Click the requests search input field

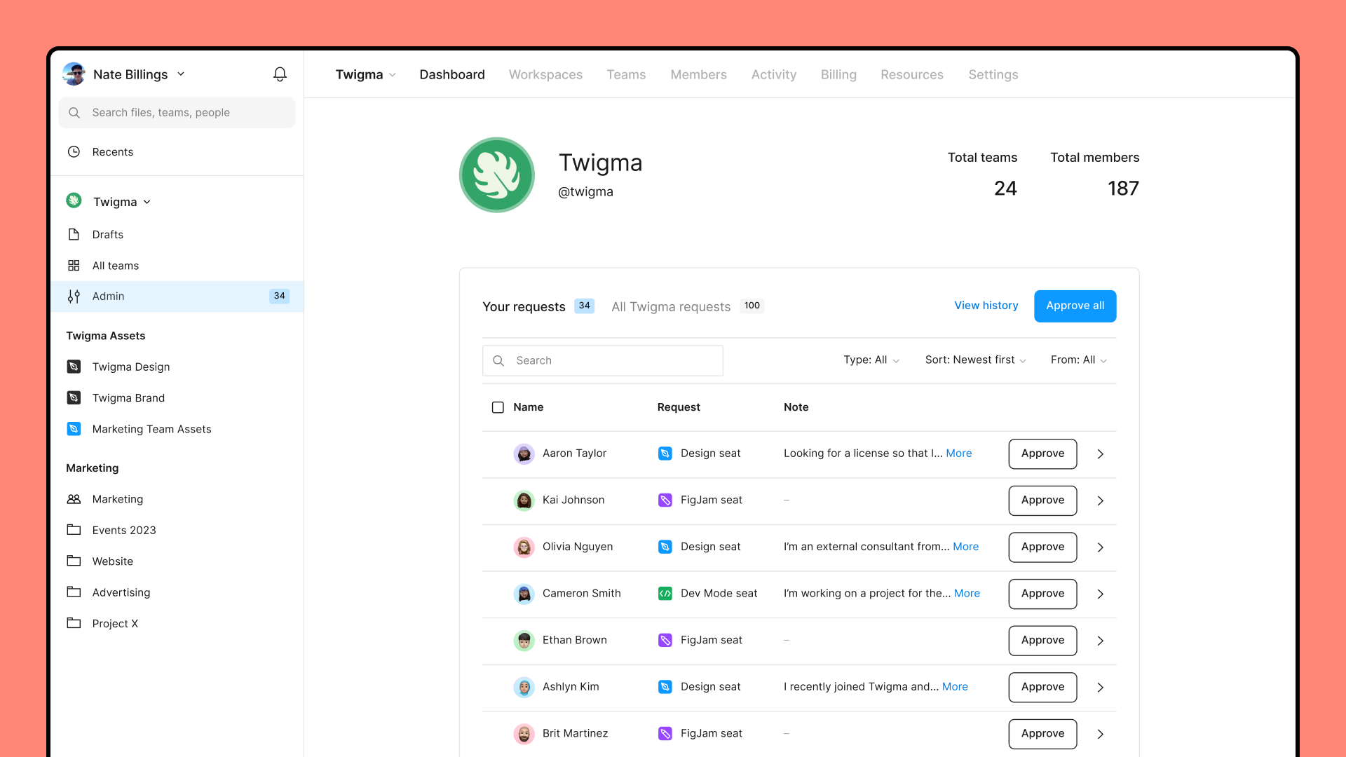pyautogui.click(x=602, y=360)
